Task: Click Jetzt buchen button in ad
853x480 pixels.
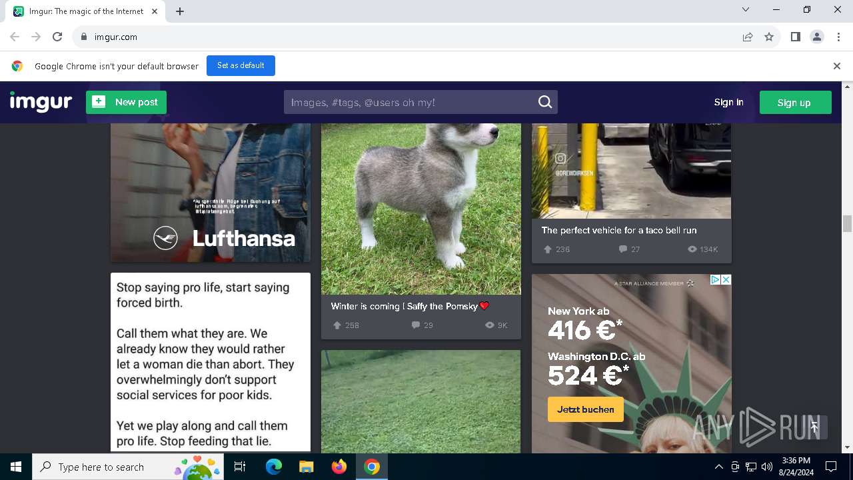Action: (585, 409)
